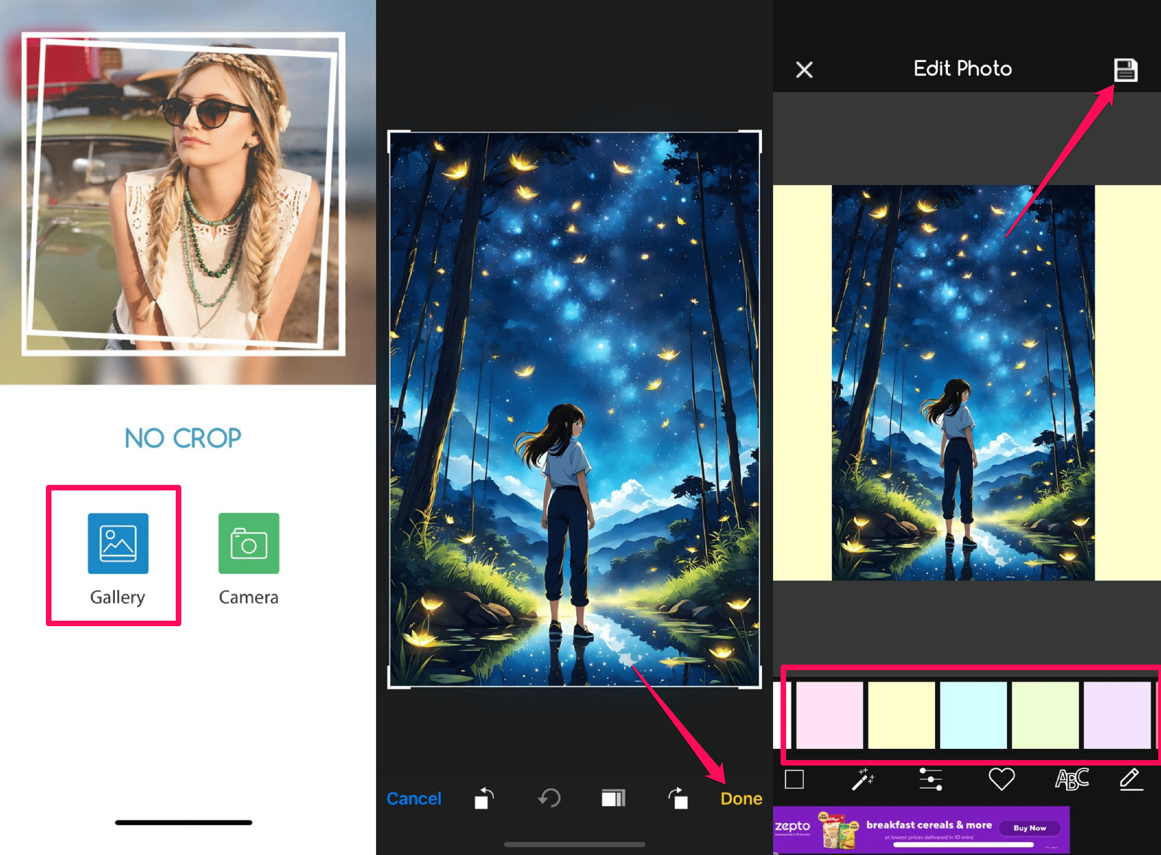Open aspect ratio crop icon

coord(614,798)
